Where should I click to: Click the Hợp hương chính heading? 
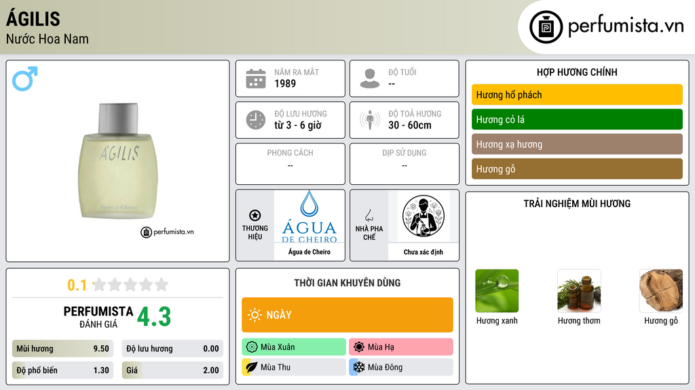(x=577, y=72)
